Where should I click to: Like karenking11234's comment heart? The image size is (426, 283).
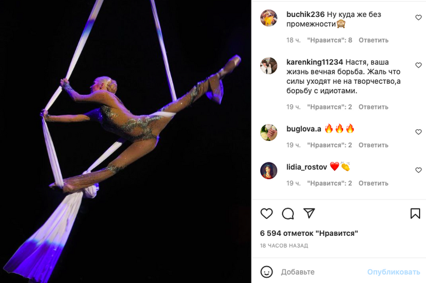click(418, 65)
